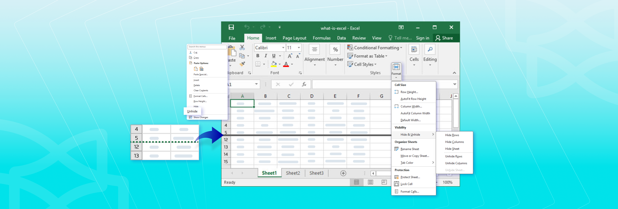618x209 pixels.
Task: Select the Sheet2 worksheet tab
Action: click(x=293, y=173)
